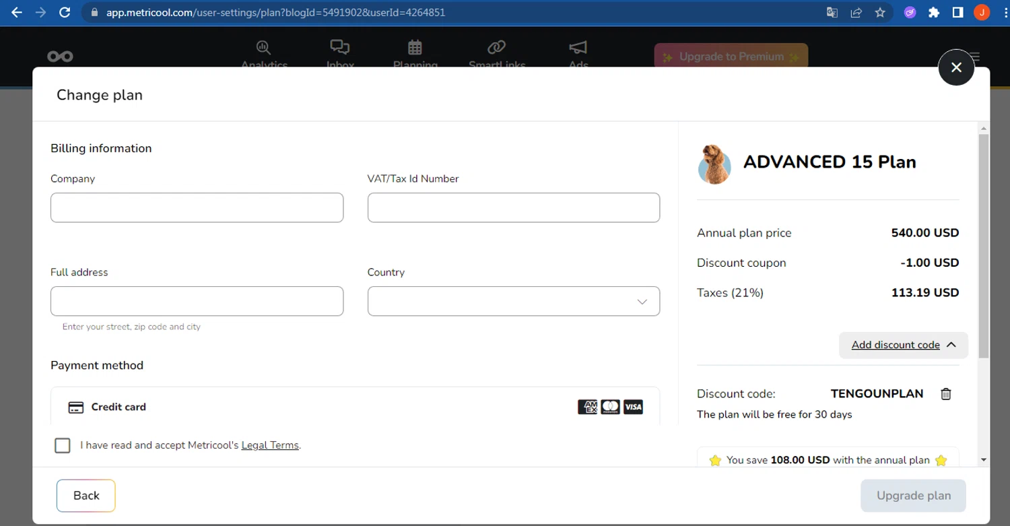Share this page from the address bar
The height and width of the screenshot is (526, 1010).
(x=856, y=12)
